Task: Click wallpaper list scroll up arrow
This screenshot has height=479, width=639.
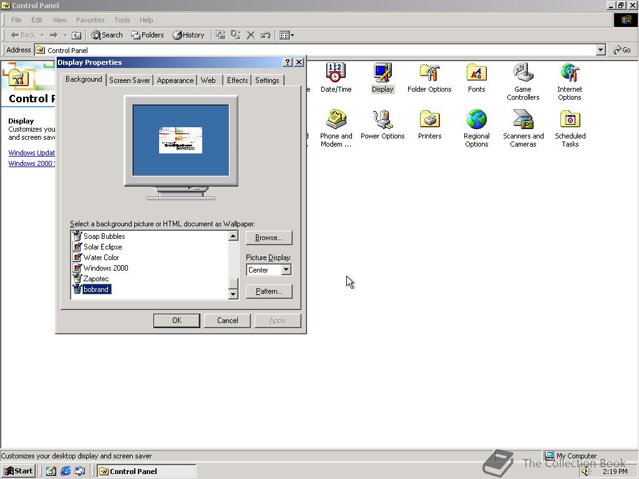Action: 233,236
